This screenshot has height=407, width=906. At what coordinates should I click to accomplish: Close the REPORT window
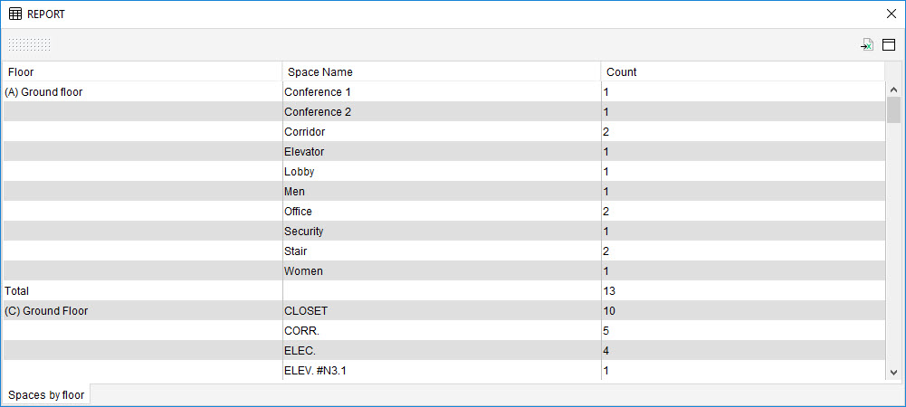(x=891, y=14)
